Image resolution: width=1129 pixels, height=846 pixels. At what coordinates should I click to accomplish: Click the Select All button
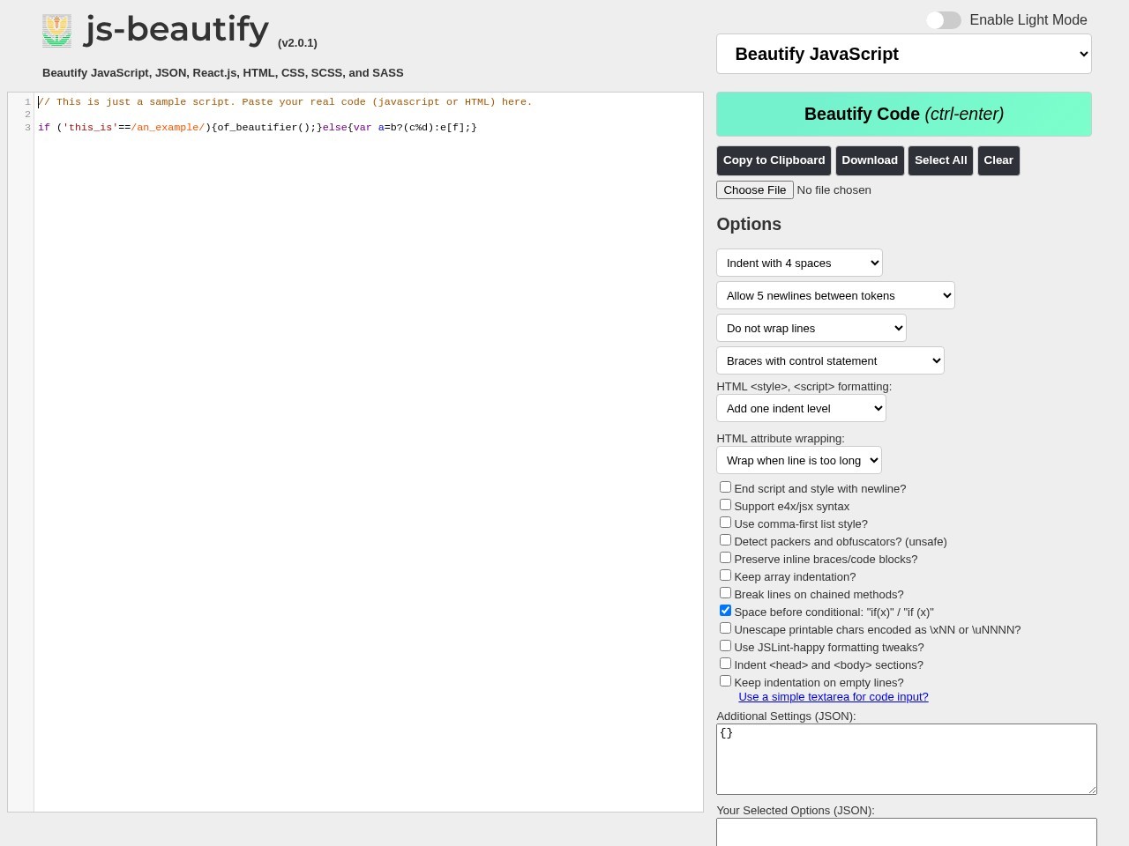(940, 160)
